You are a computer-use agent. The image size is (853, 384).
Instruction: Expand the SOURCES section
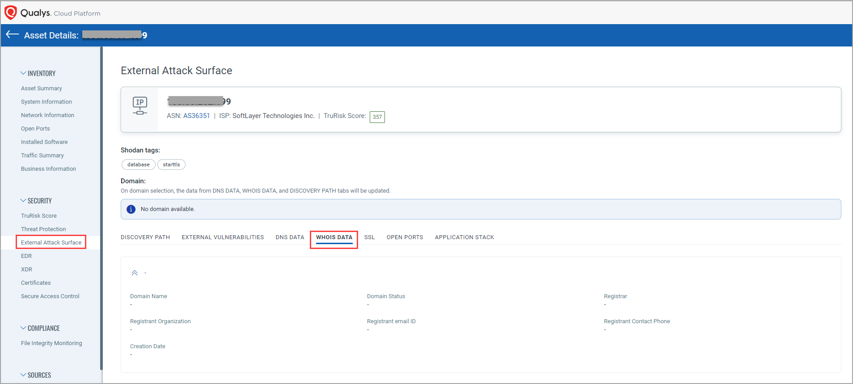pos(23,375)
